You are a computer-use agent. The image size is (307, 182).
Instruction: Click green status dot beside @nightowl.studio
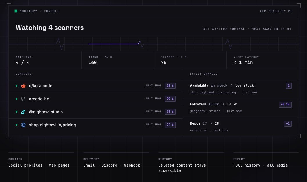pos(17,112)
